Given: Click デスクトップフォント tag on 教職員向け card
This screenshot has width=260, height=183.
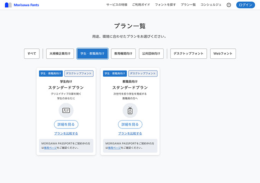Looking at the screenshot, I should (143, 74).
